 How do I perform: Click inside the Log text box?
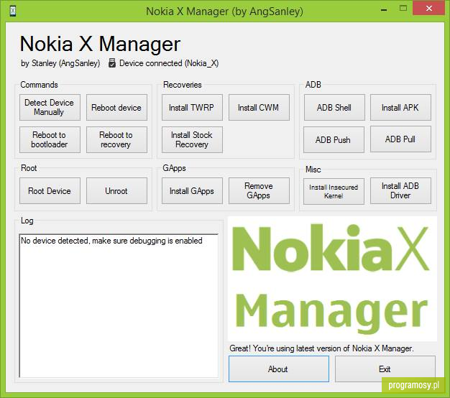[119, 306]
